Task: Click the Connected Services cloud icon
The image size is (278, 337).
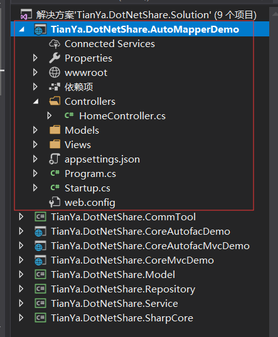Action: pyautogui.click(x=55, y=44)
